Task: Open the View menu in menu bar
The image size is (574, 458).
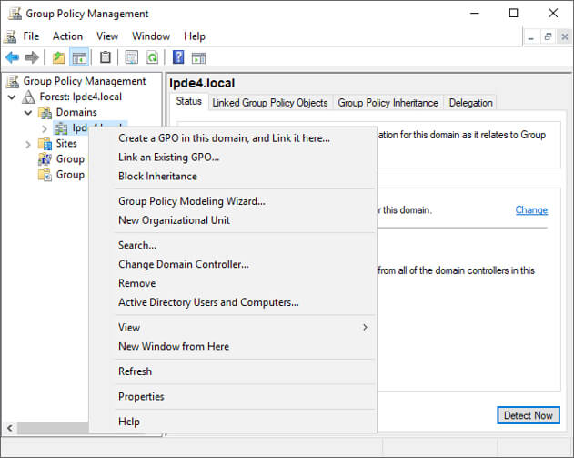Action: point(107,36)
